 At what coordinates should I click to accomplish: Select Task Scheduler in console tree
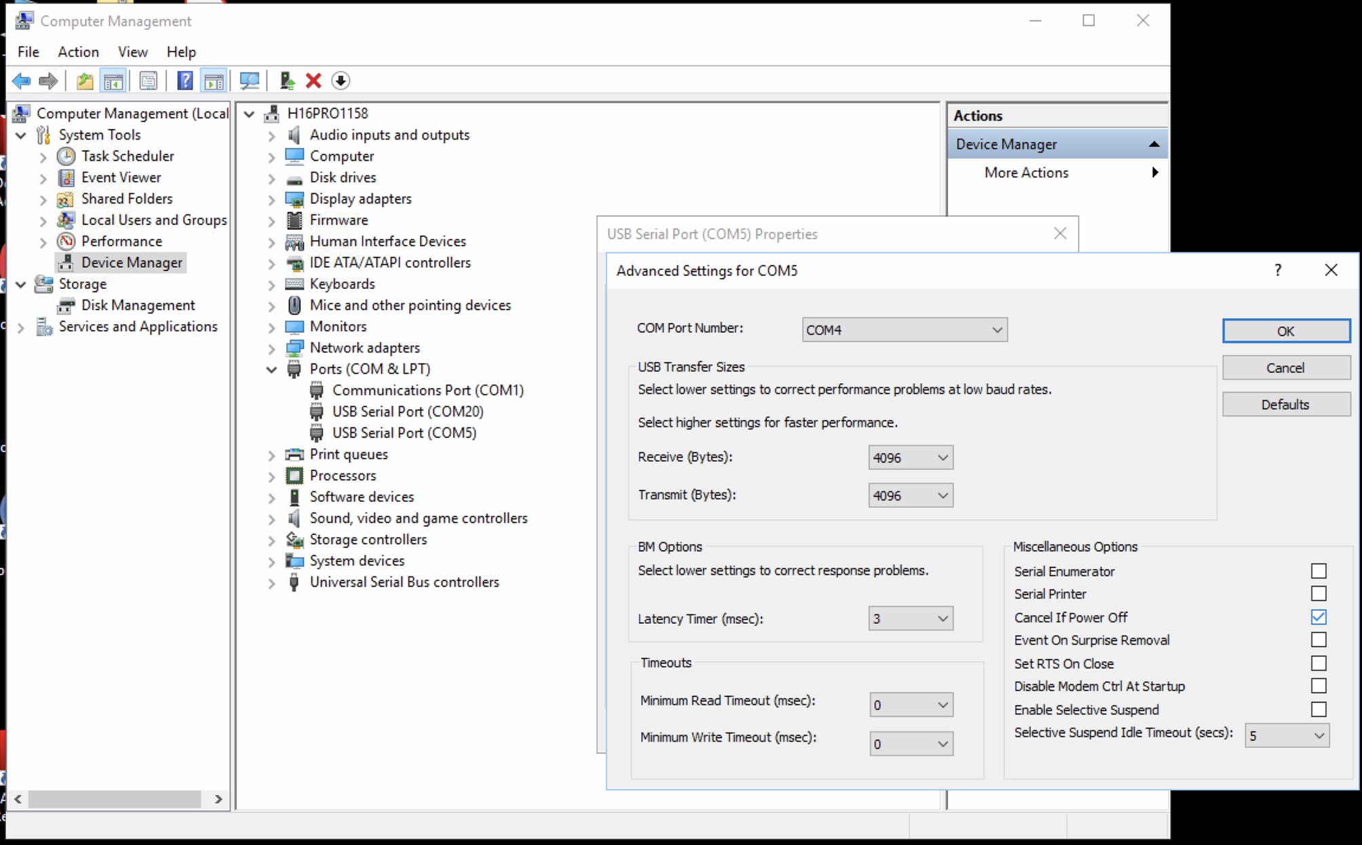pyautogui.click(x=128, y=156)
